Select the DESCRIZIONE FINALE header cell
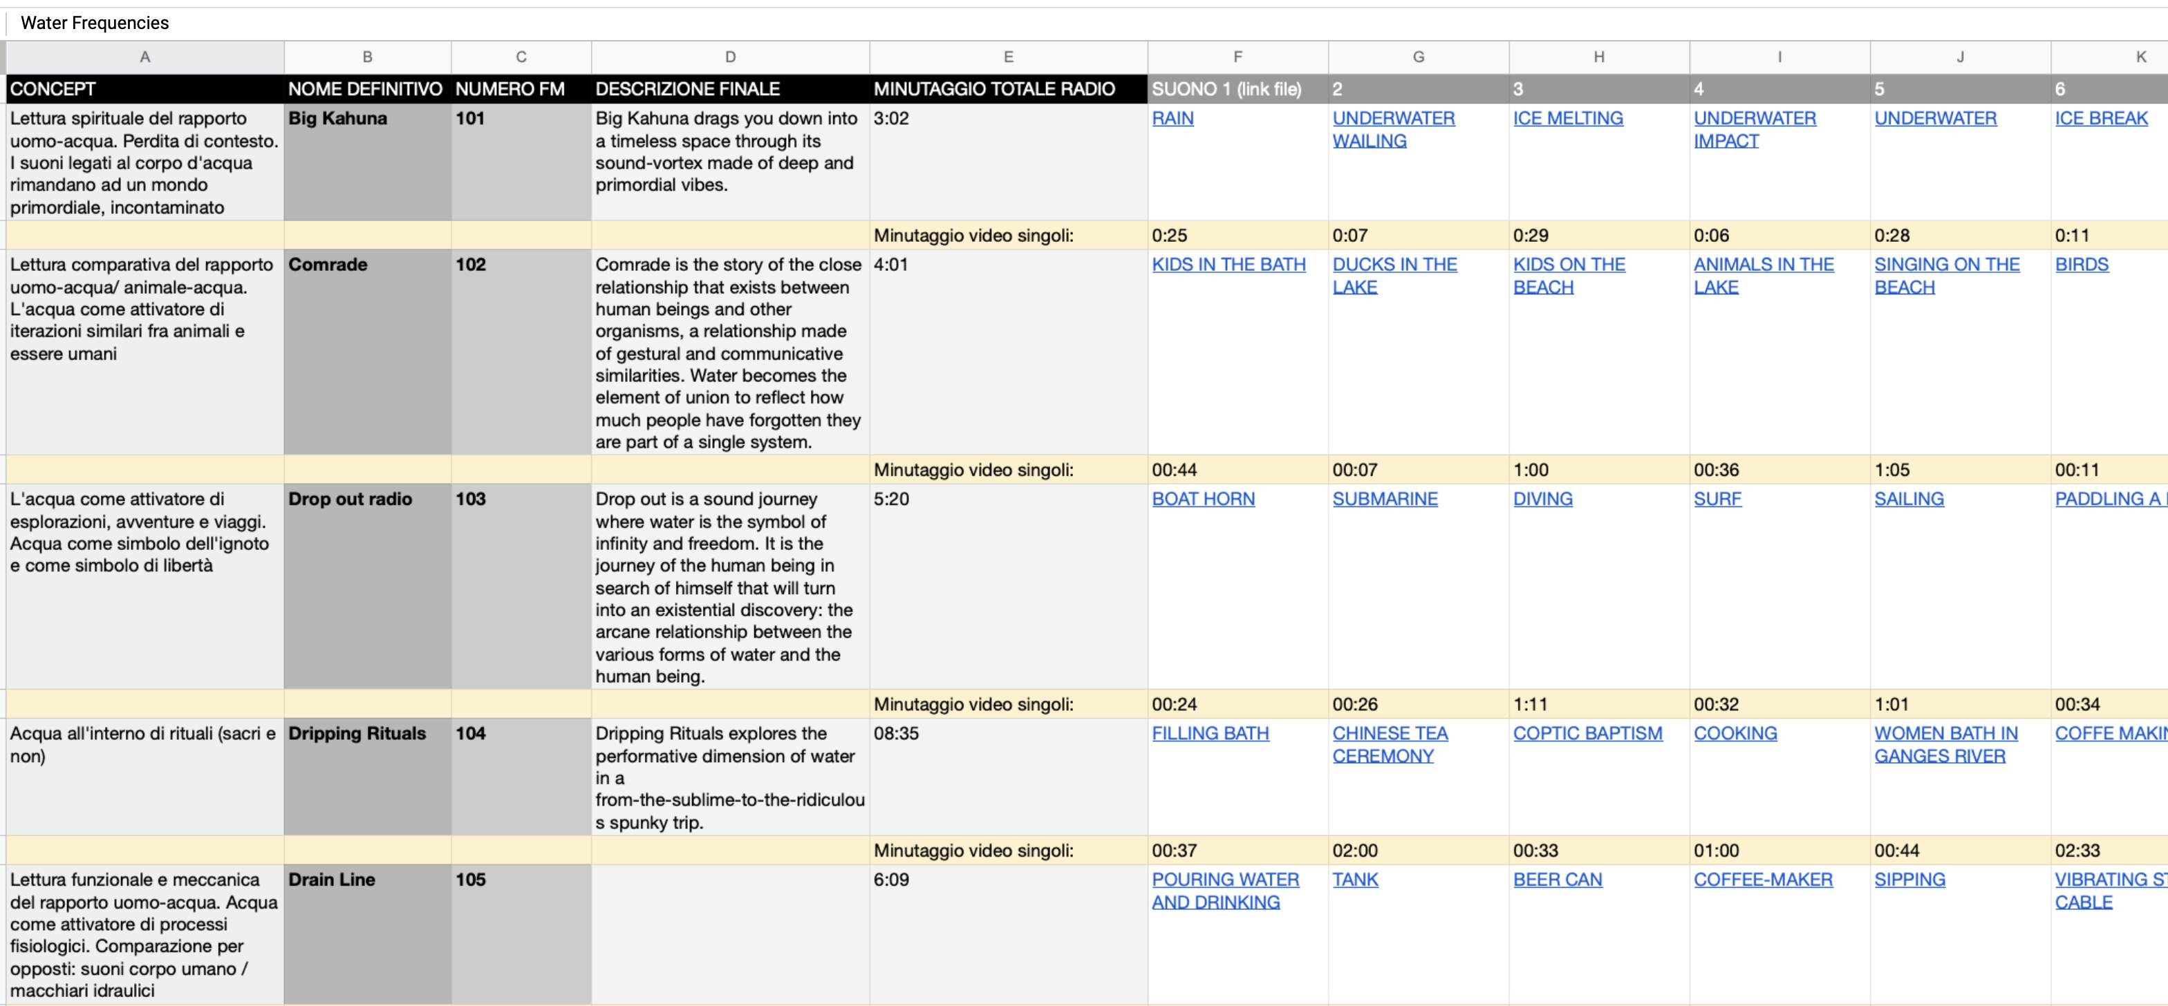 731,88
